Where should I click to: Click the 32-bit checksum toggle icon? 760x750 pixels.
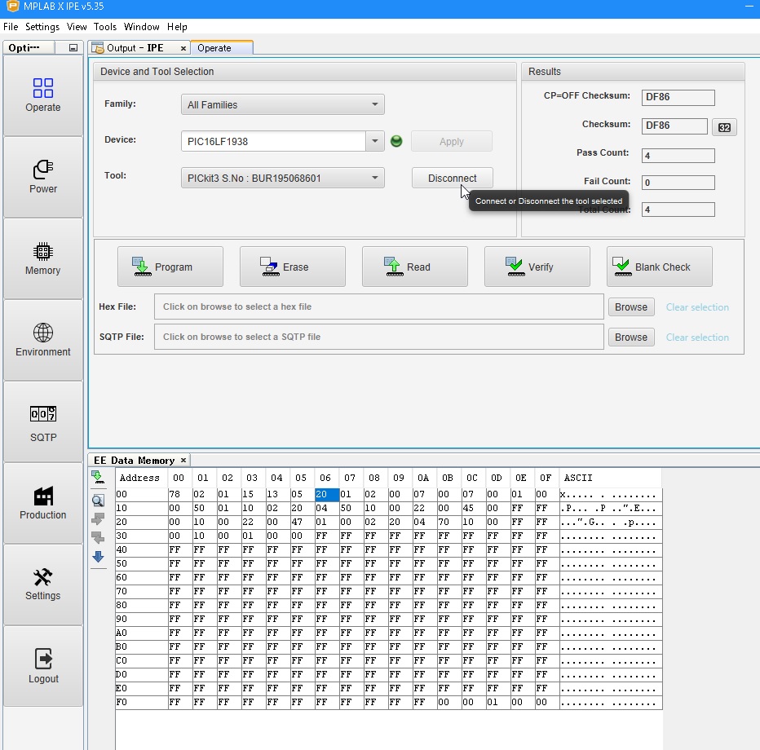pyautogui.click(x=724, y=127)
